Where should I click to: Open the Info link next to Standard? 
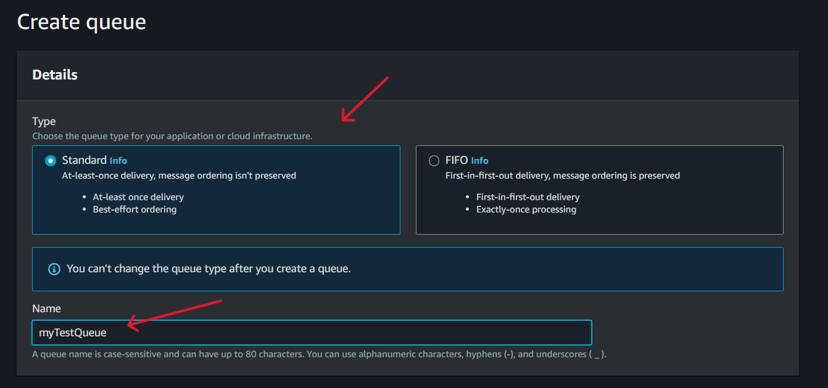point(119,160)
